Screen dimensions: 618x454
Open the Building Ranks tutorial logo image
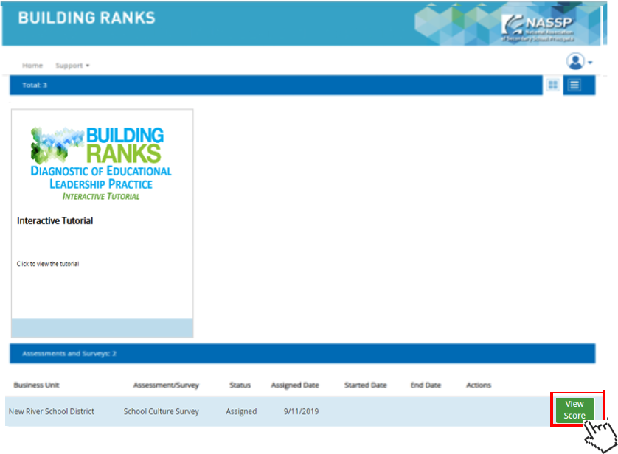(101, 164)
